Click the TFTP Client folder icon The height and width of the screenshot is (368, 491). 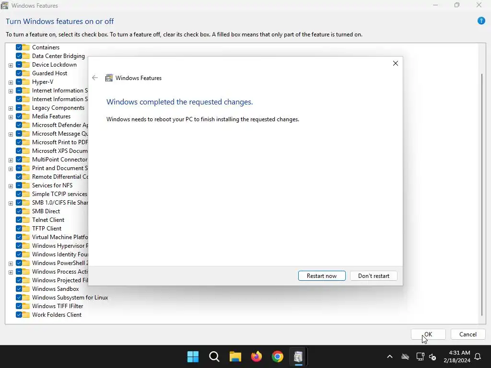(26, 229)
